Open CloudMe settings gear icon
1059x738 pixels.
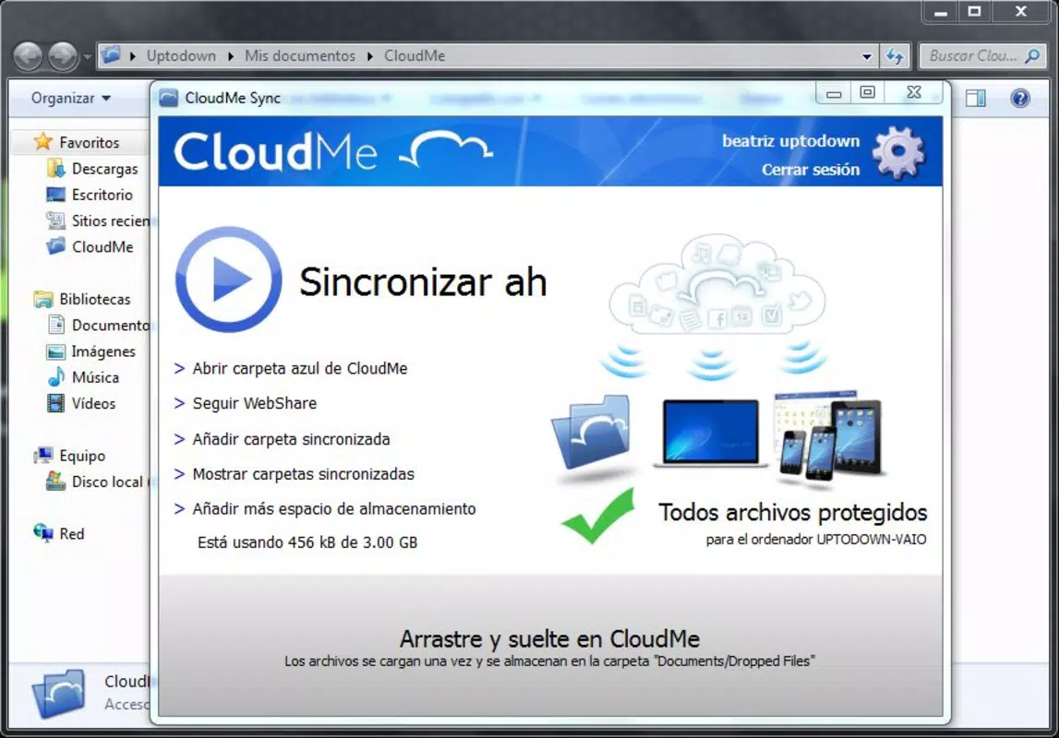[899, 153]
